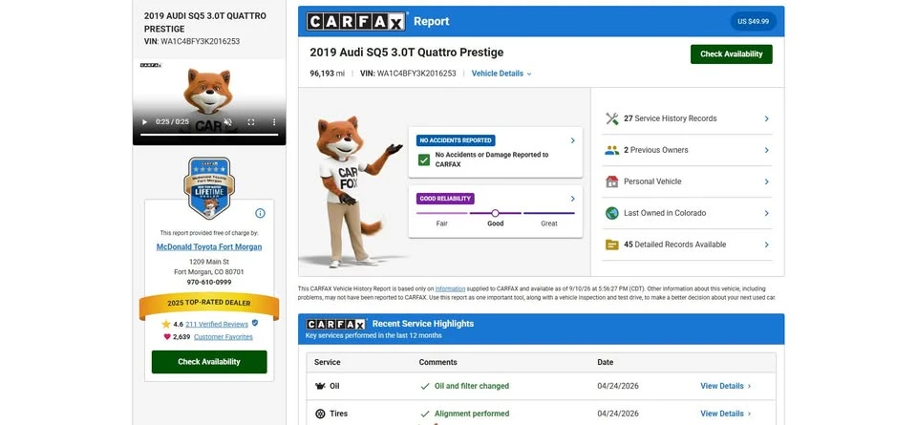Click the Oil row date 04/24/2026
917x425 pixels.
618,387
